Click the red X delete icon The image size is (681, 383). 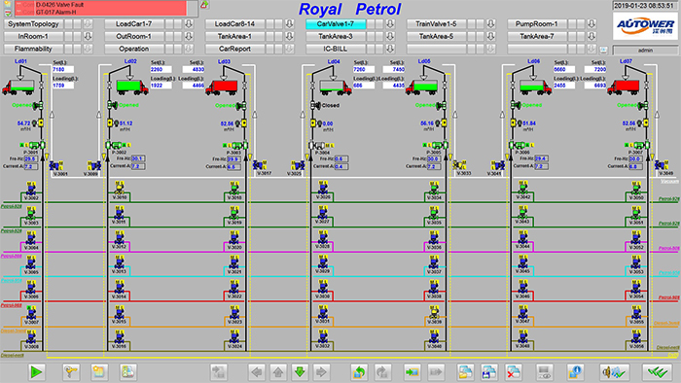[514, 371]
